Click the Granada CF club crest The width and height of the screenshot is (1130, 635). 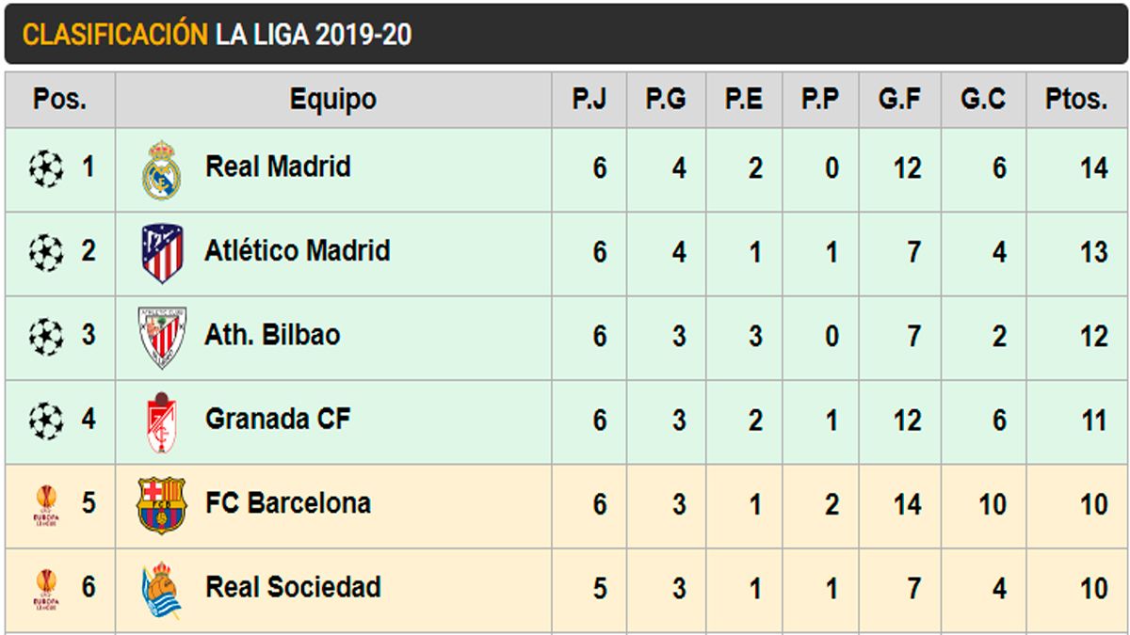[161, 421]
